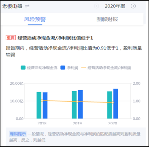
Task: Click the 2018 ratio line point
Action: pyautogui.click(x=42, y=101)
